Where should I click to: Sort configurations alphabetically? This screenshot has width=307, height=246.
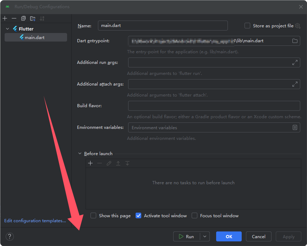coord(42,18)
